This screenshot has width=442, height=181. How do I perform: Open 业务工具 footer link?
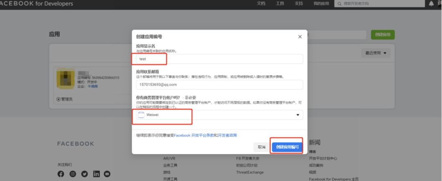point(170,165)
